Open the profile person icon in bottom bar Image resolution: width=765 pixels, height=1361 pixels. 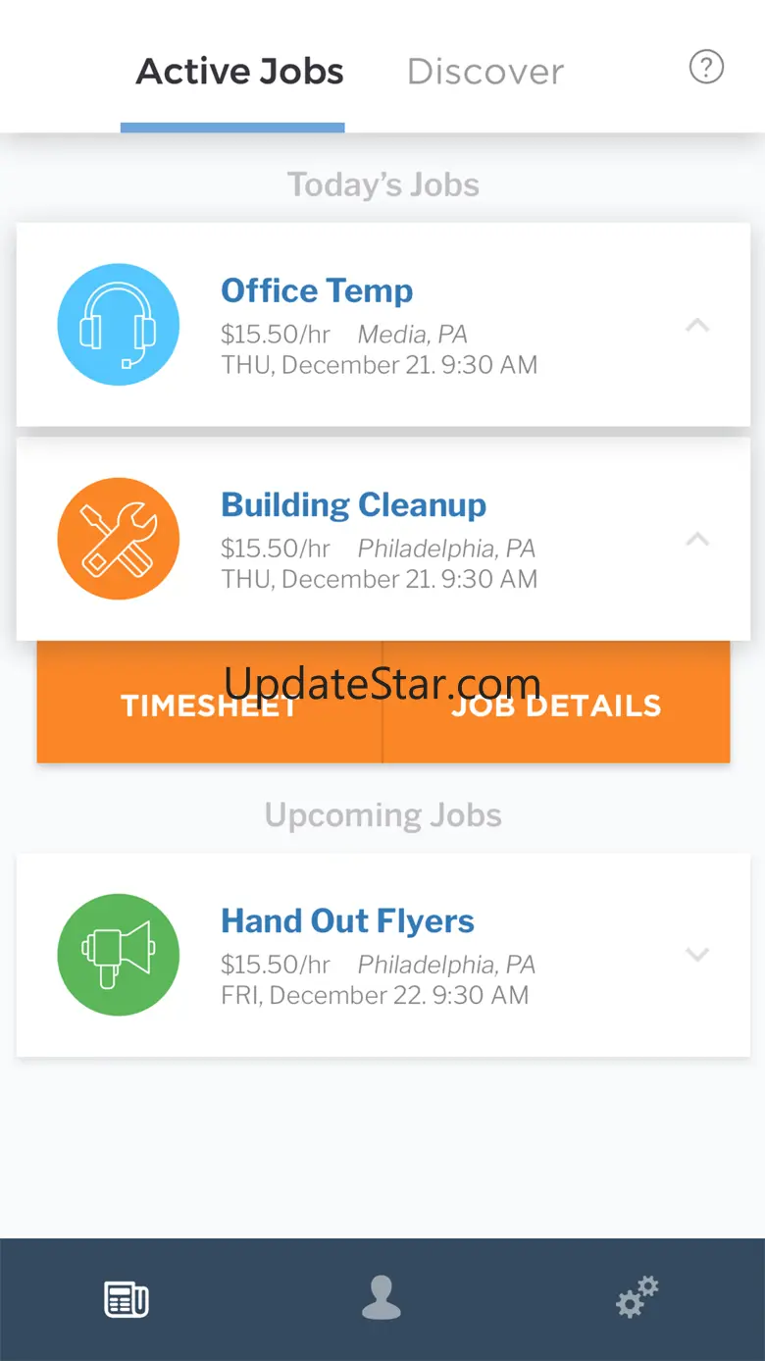(382, 1299)
